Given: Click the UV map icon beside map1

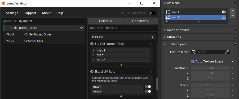Looking at the screenshot, I should [x=168, y=12].
